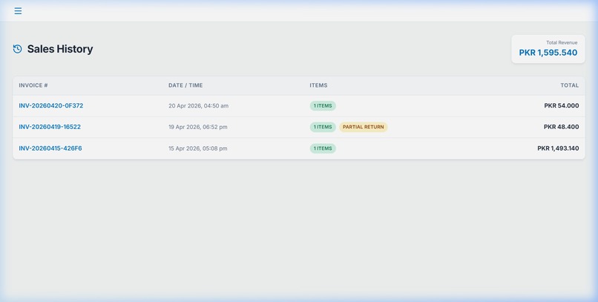
Task: Open the hamburger navigation menu
Action: (x=18, y=10)
